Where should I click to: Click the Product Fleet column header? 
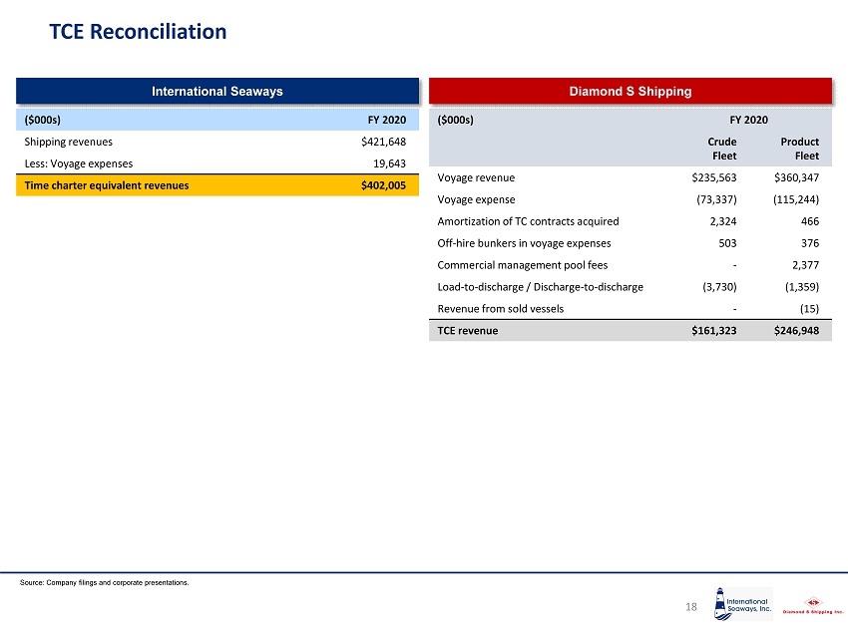(x=800, y=149)
